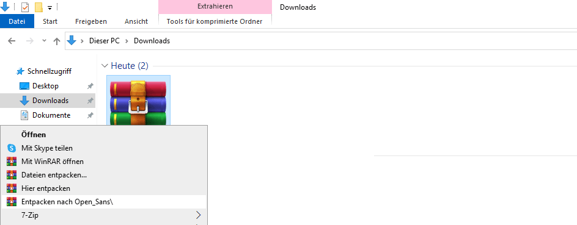
Task: Choose Mit Skype teilen
Action: tap(104, 148)
